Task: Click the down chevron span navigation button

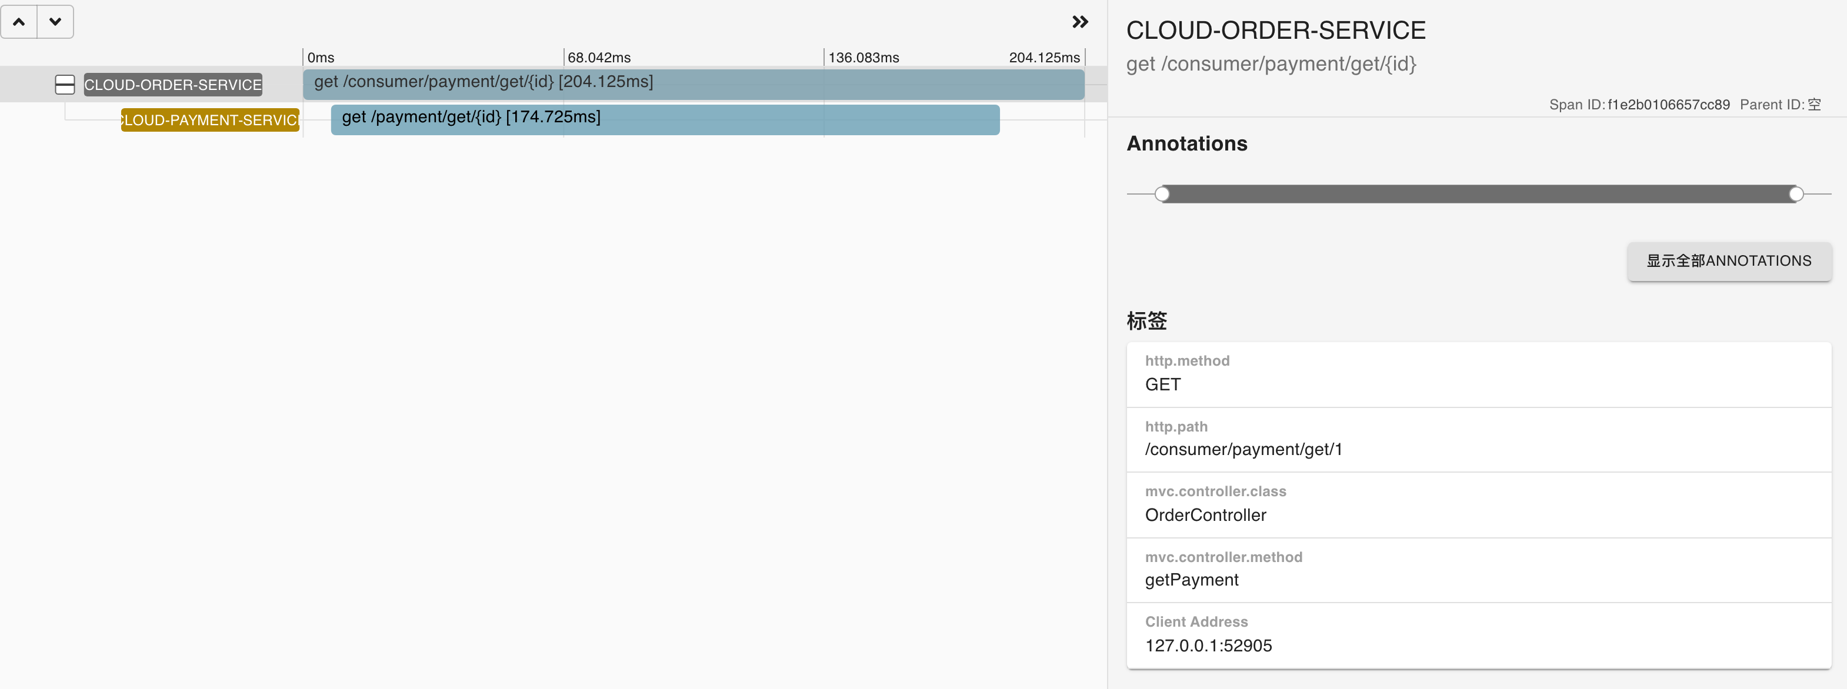Action: (55, 22)
